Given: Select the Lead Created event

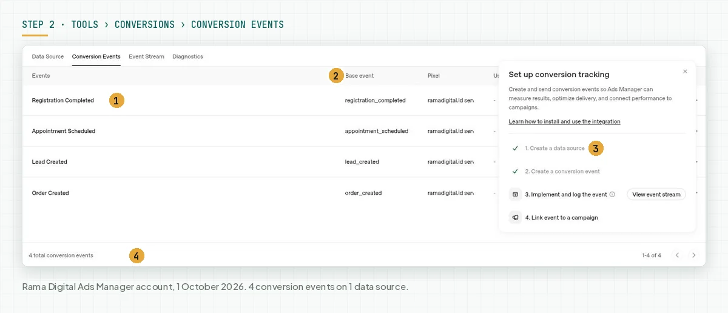Looking at the screenshot, I should tap(49, 162).
